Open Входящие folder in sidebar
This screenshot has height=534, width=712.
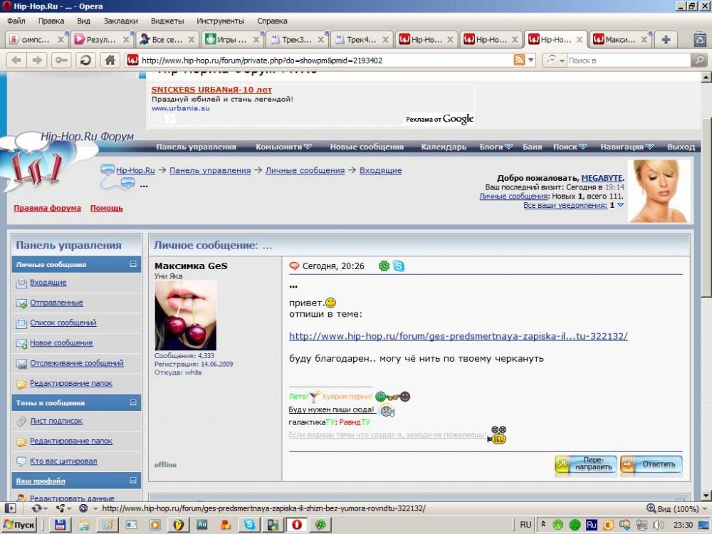tap(48, 283)
